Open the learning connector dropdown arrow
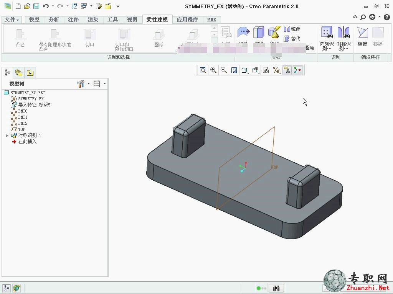The image size is (393, 294). pyautogui.click(x=380, y=16)
